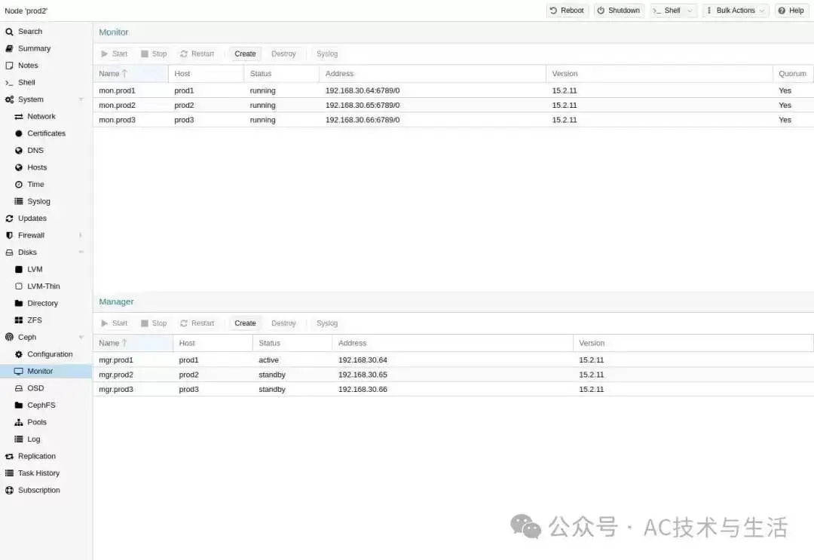Open the Pools sitemap icon entry
The height and width of the screenshot is (560, 814).
pos(19,423)
